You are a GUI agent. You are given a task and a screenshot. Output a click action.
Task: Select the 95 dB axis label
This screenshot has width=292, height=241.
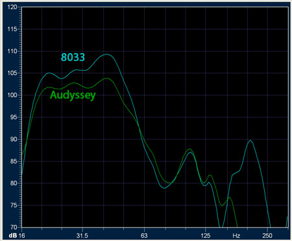tap(14, 117)
